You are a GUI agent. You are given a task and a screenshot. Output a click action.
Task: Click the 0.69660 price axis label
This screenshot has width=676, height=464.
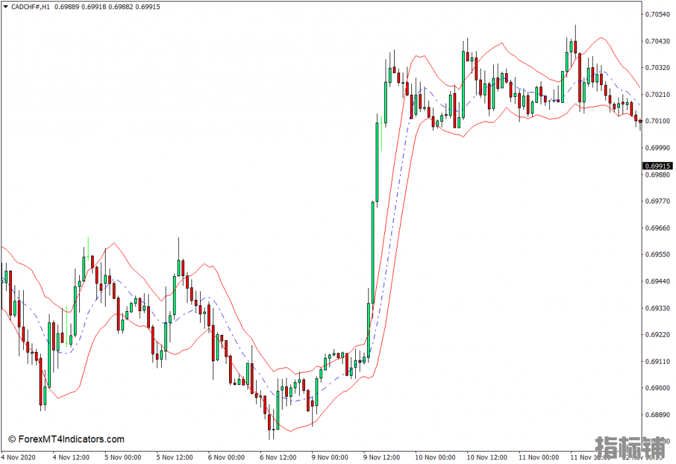point(658,227)
